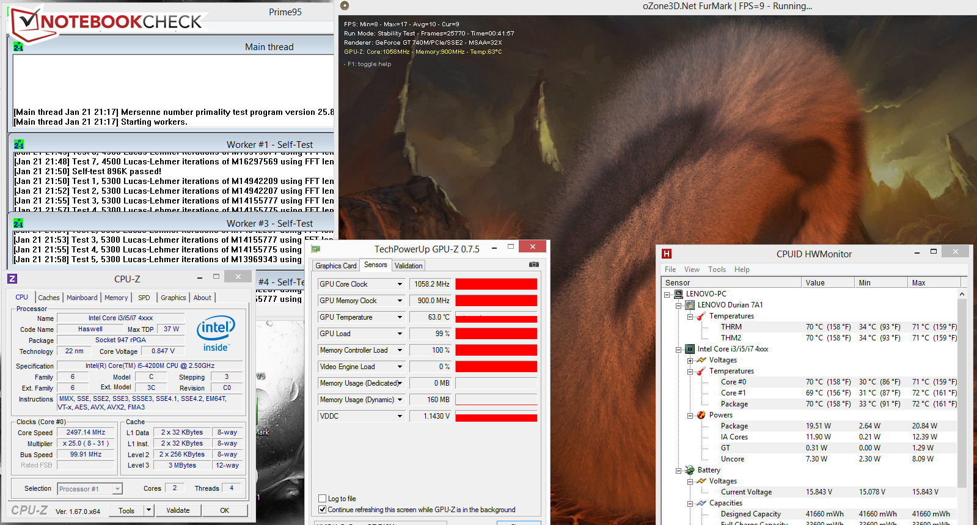The image size is (977, 525).
Task: Toggle Continue refreshing in background checkbox
Action: point(323,509)
